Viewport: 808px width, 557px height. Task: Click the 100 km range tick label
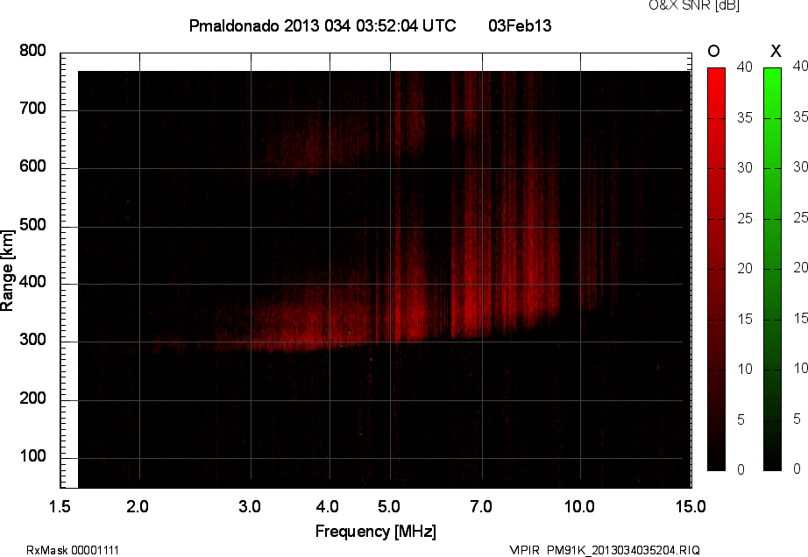point(33,456)
